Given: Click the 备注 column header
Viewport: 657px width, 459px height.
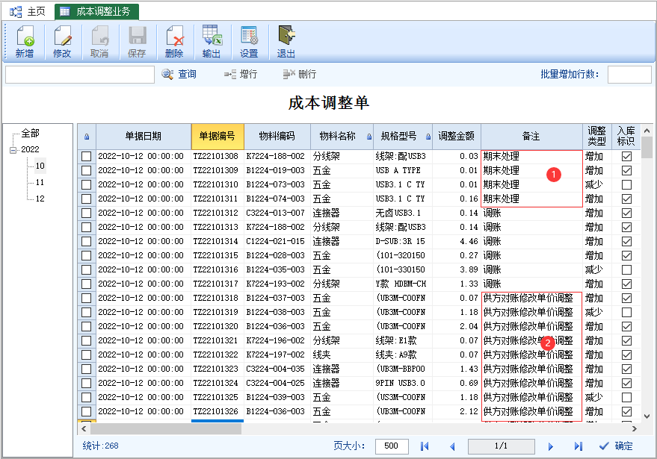Looking at the screenshot, I should (x=531, y=137).
